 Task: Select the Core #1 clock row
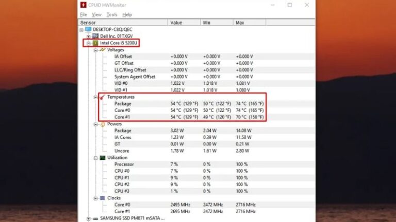coord(197,211)
